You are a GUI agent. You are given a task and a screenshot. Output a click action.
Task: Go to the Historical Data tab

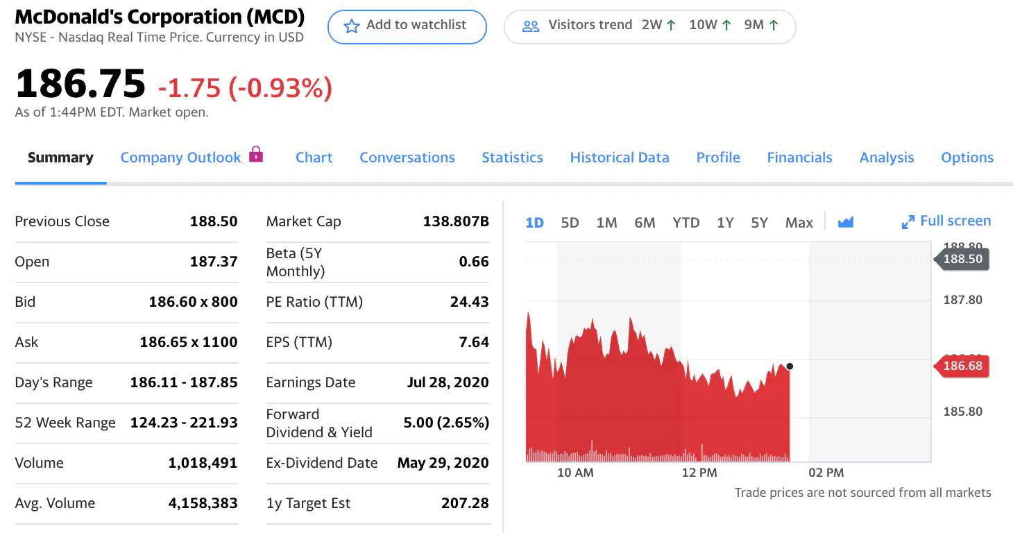(x=620, y=158)
